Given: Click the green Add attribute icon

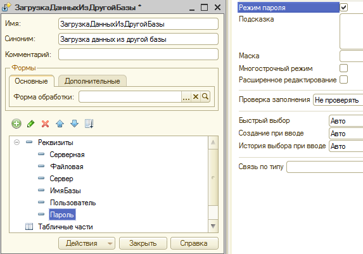Looking at the screenshot, I should click(x=16, y=124).
